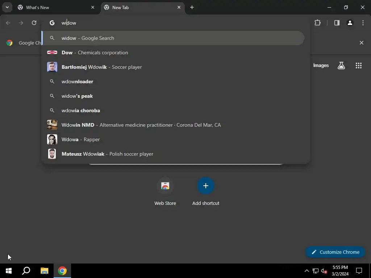Open a new tab with plus button
371x278 pixels.
pos(192,7)
